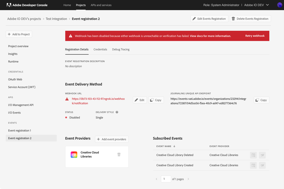Image resolution: width=284 pixels, height=189 pixels.
Task: Preview sample for Library Created event
Action: click(253, 165)
